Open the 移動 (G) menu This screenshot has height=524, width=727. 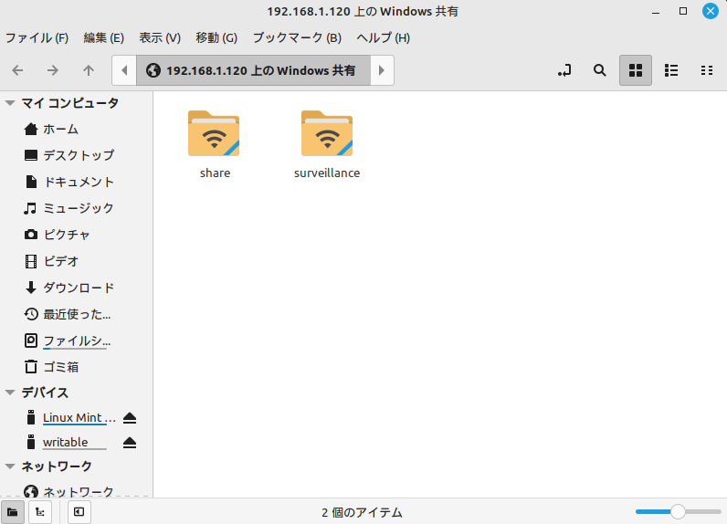pos(216,38)
